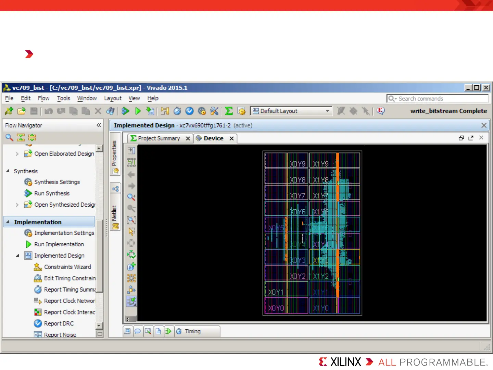Click Expand All icon in Flow Navigator
The image size is (493, 370).
click(32, 138)
